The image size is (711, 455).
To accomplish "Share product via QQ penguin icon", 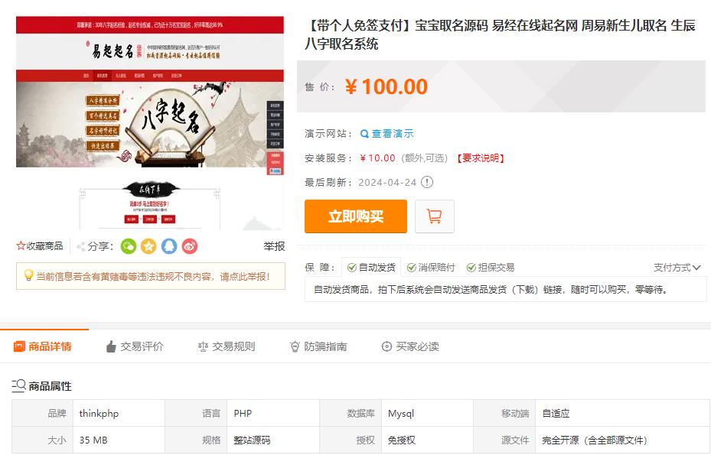I will click(x=169, y=246).
